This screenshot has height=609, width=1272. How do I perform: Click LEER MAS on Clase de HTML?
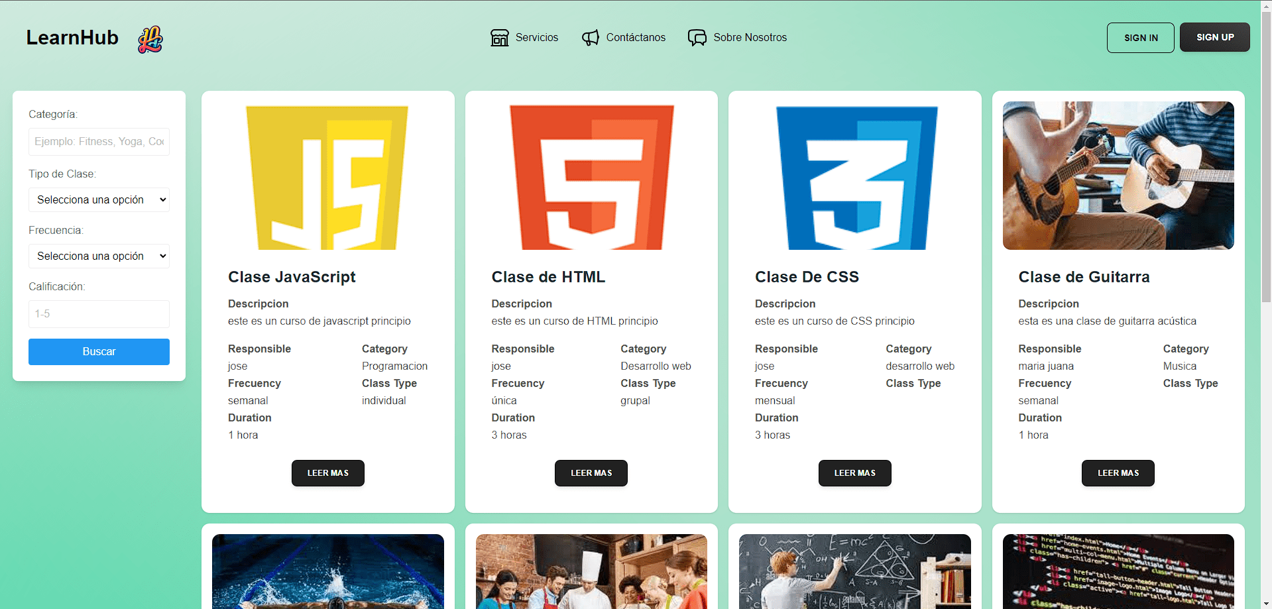tap(591, 472)
